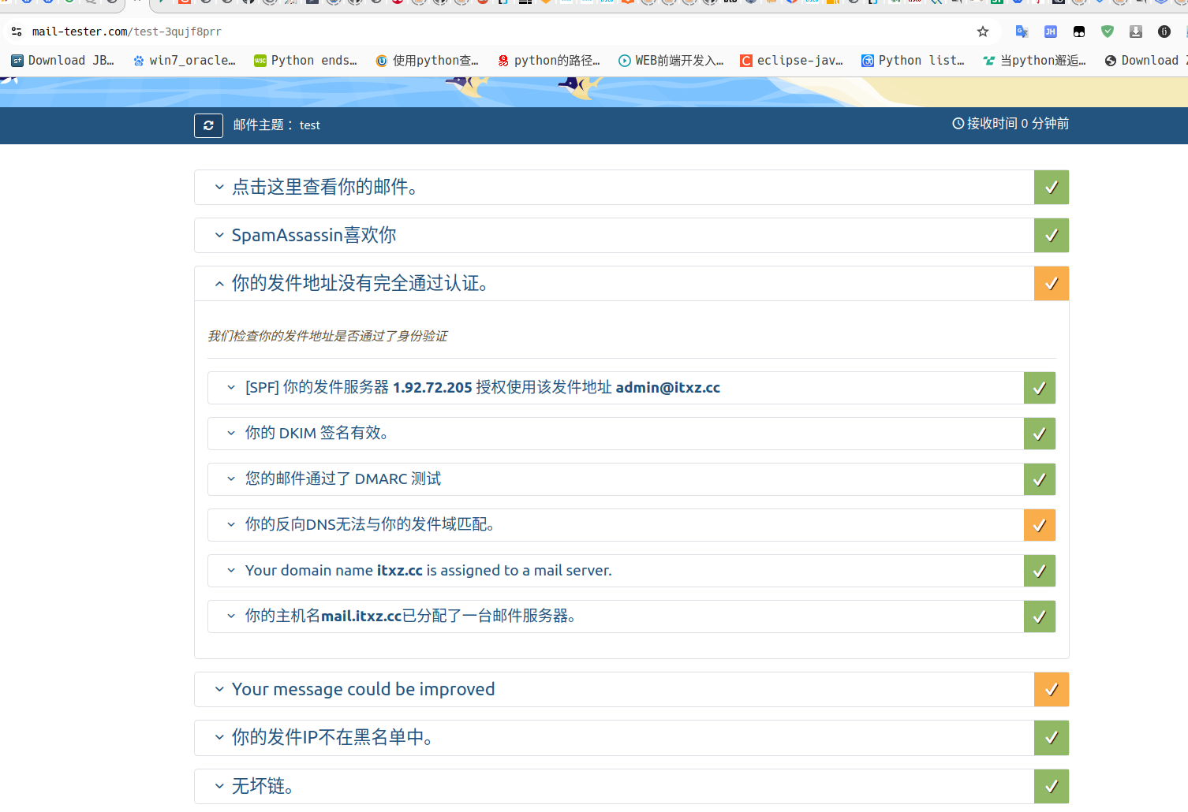1188x812 pixels.
Task: Click the clock icon beside 接收时间
Action: point(958,124)
